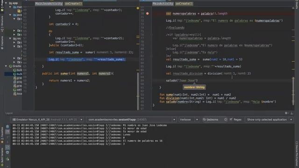The width and height of the screenshot is (299, 168).
Task: Click 'Mi nombre es Juan Jose Ledesma' log line
Action: click(90, 126)
